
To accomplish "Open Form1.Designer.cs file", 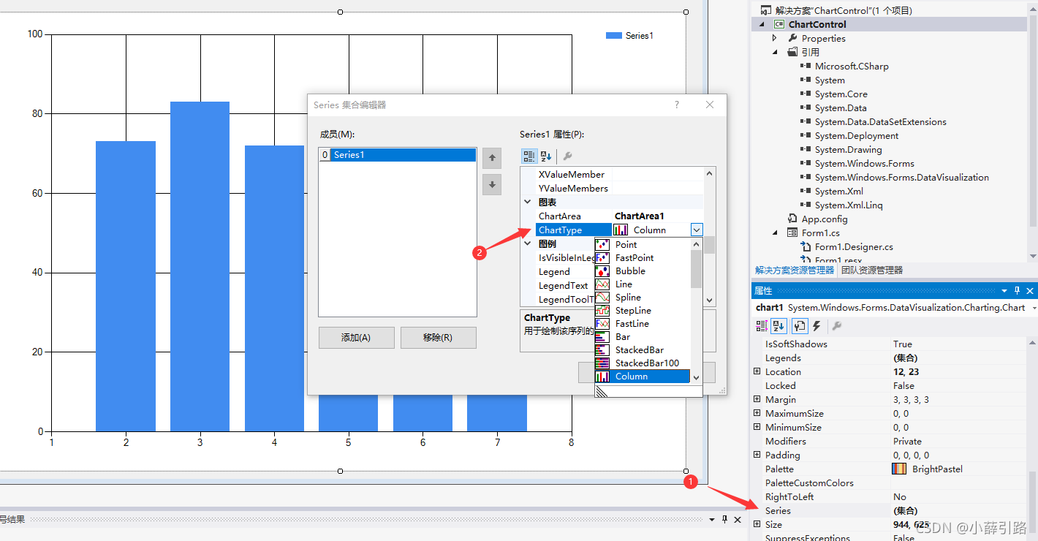I will click(x=854, y=246).
